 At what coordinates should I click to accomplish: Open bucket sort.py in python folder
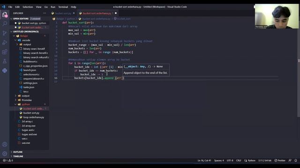tap(31, 113)
